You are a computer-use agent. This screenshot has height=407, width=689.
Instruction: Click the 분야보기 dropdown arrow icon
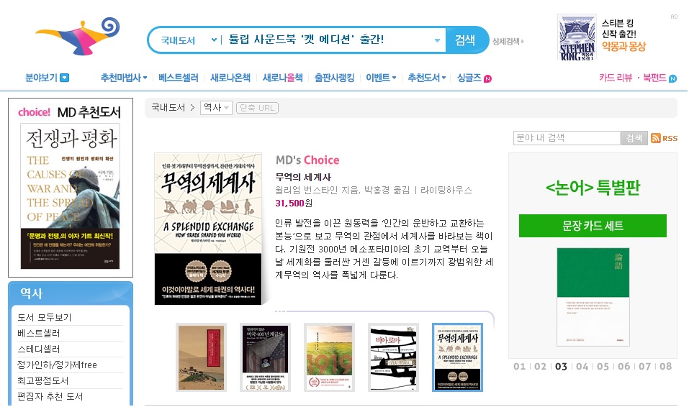pos(64,78)
